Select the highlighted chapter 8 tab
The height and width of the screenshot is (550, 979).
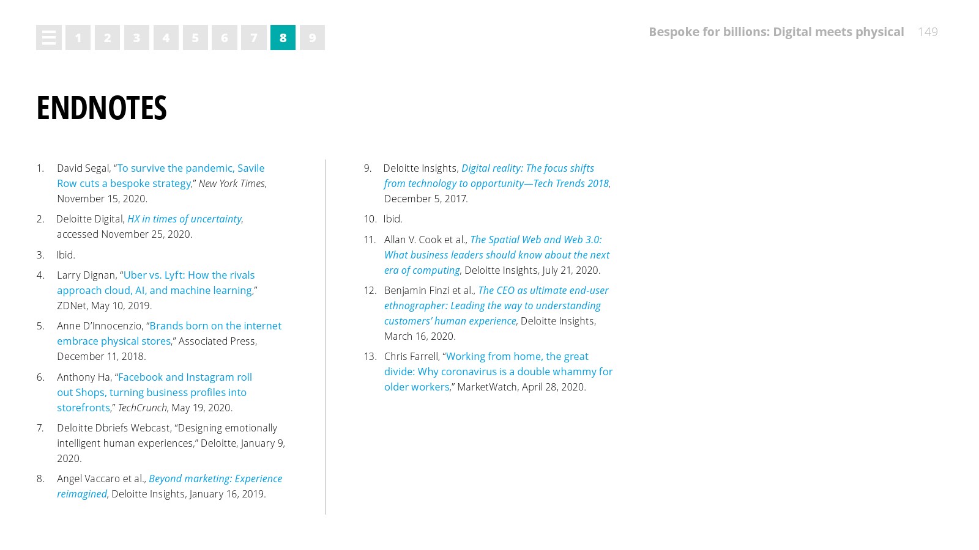[x=283, y=38]
